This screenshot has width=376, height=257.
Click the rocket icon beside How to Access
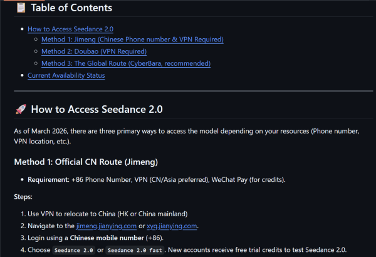pyautogui.click(x=20, y=109)
